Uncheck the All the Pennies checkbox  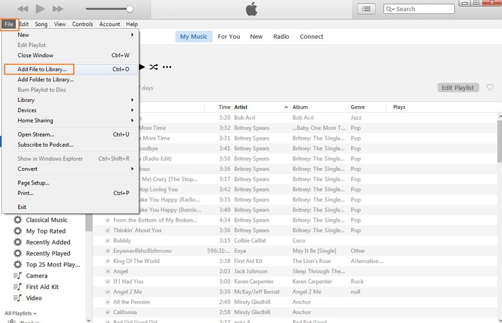[107, 302]
